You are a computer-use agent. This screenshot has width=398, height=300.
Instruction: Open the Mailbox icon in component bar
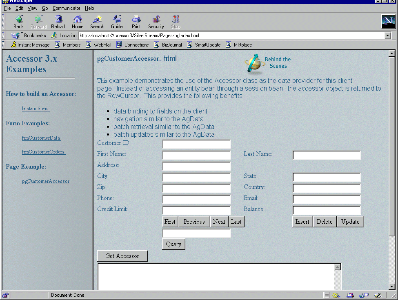click(x=350, y=295)
